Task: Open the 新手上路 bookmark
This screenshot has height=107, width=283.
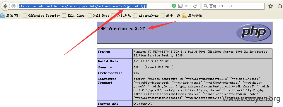Action: click(171, 15)
